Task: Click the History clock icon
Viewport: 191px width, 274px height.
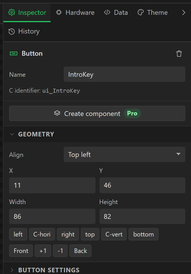Action: (12, 32)
